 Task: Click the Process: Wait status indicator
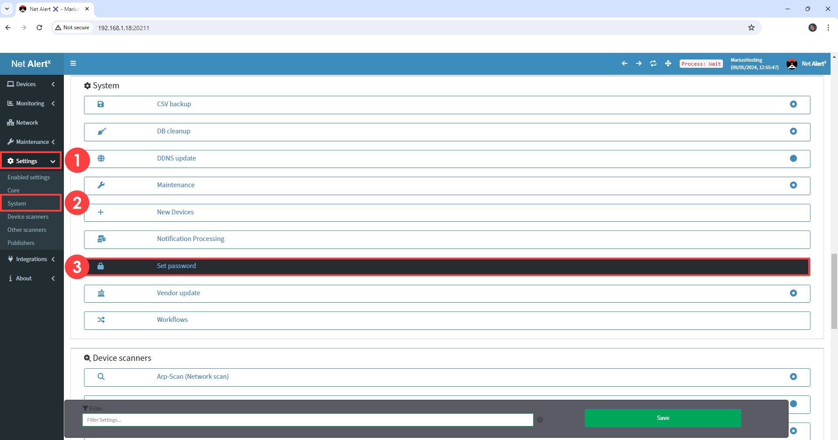(x=701, y=63)
